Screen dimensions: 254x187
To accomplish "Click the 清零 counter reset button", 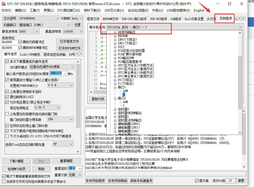I will [241, 181].
